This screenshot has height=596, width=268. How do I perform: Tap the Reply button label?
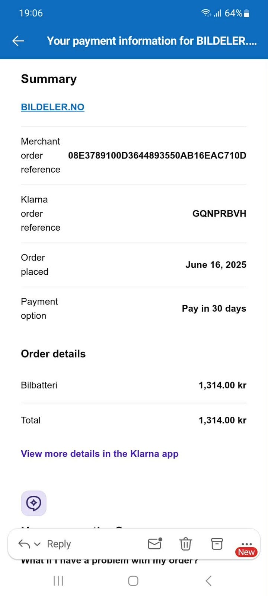click(x=59, y=544)
